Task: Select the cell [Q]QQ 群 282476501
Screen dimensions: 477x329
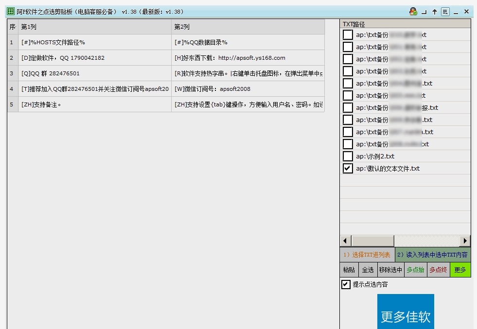Action: (95, 73)
